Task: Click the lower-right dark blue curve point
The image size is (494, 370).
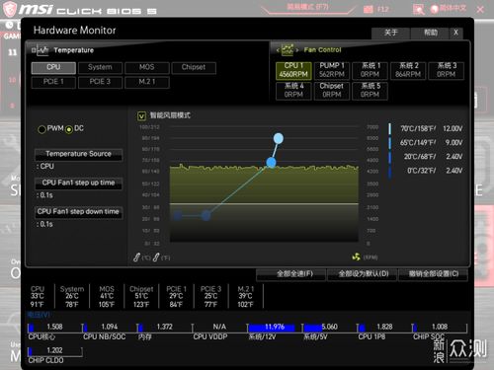Action: [x=206, y=216]
